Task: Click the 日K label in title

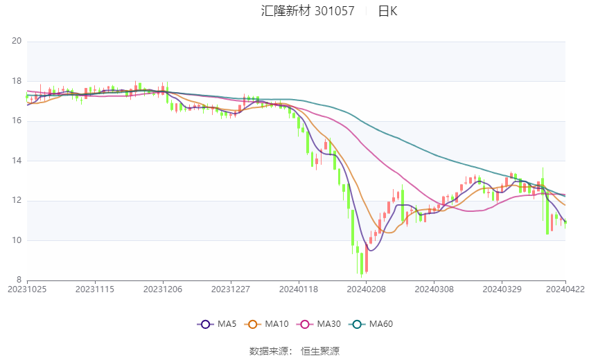Action: (x=387, y=11)
